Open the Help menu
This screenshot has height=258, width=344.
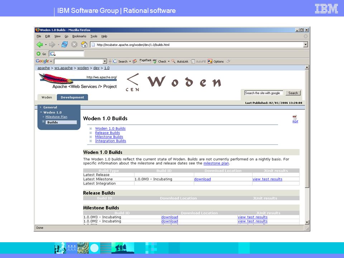coord(104,36)
